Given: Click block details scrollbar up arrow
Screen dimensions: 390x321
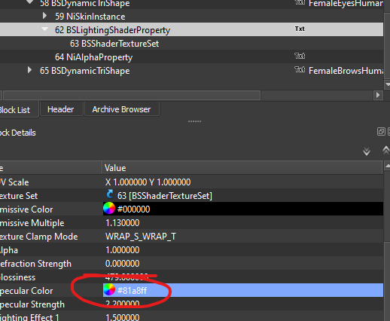Looking at the screenshot, I should click(x=387, y=166).
